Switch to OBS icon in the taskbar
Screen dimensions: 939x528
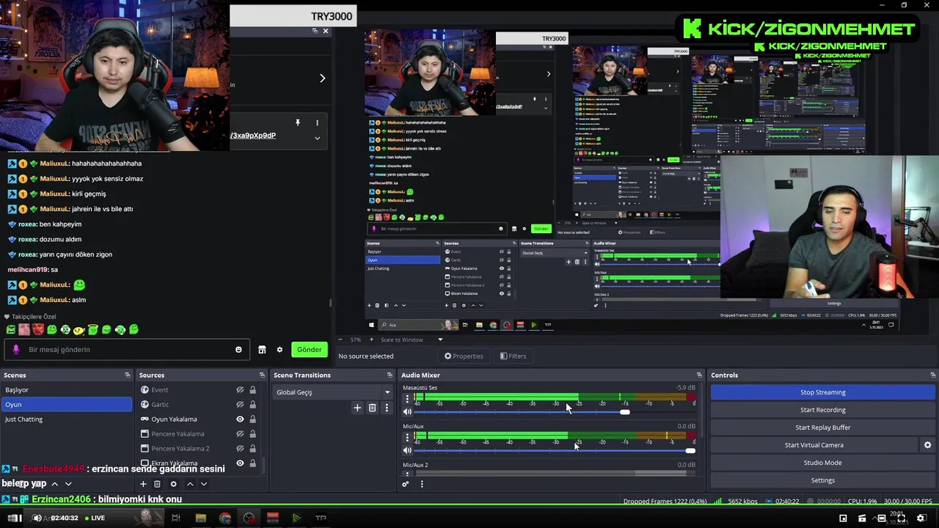pyautogui.click(x=249, y=518)
